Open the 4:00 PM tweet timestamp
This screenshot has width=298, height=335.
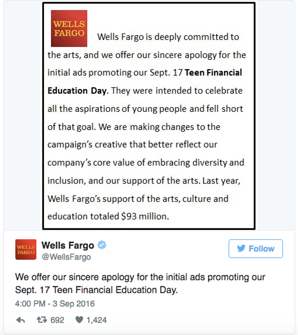[55, 304]
